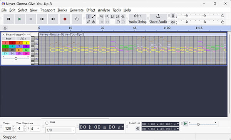The image size is (231, 140).
Task: Start playback with the green Play button
Action: coord(20,19)
